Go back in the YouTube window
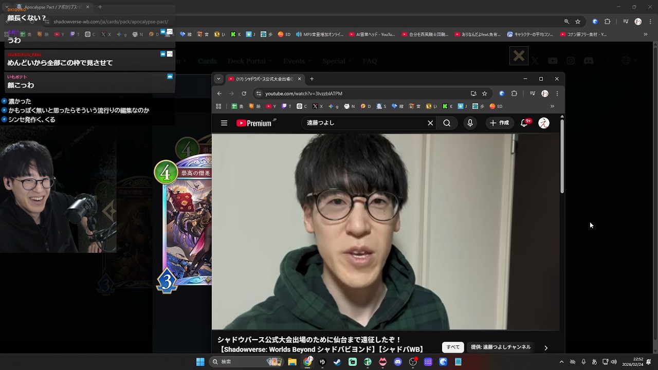This screenshot has width=658, height=370. tap(220, 94)
